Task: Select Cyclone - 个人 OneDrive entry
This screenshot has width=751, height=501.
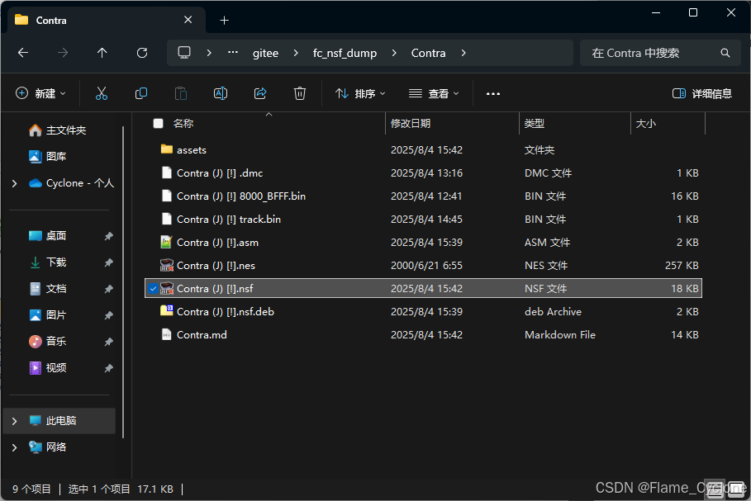Action: pos(71,182)
